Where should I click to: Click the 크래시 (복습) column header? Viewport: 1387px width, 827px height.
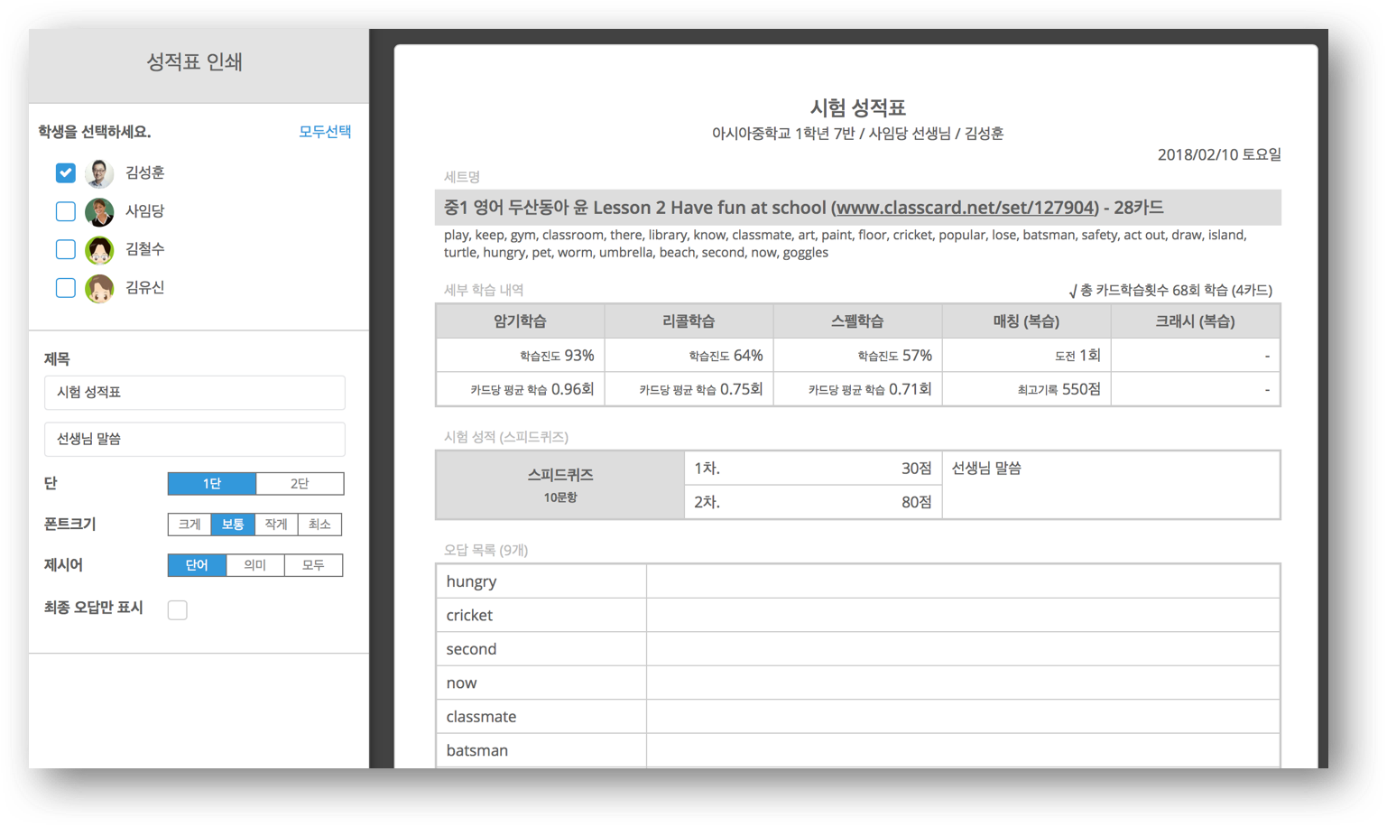(1196, 321)
